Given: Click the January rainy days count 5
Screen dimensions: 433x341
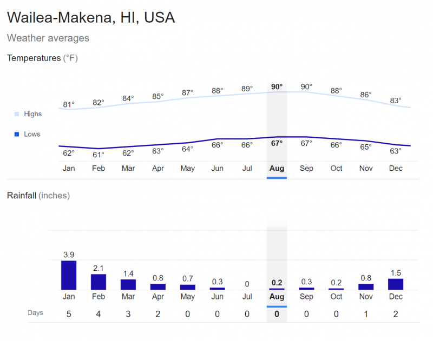Looking at the screenshot, I should point(69,313).
